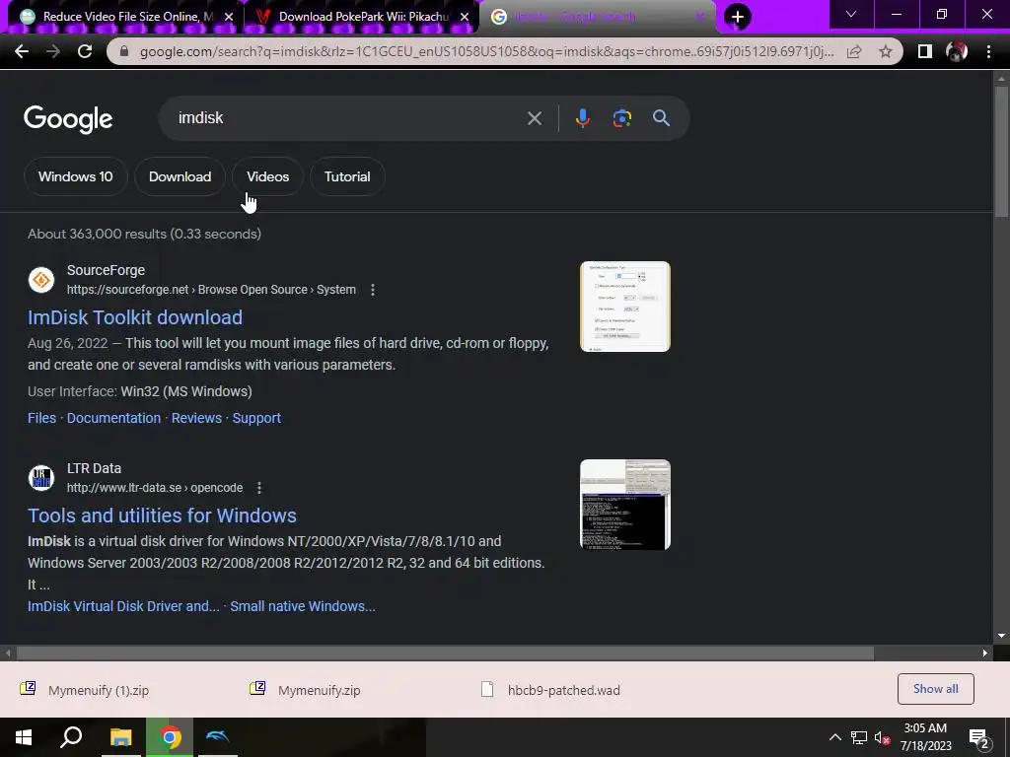Open Chrome three-dot menu
This screenshot has height=757, width=1010.
tap(988, 51)
